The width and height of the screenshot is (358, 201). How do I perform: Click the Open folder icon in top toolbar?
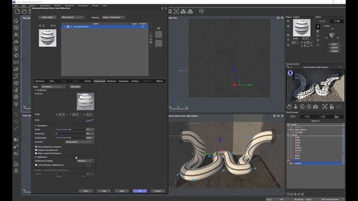[25, 11]
